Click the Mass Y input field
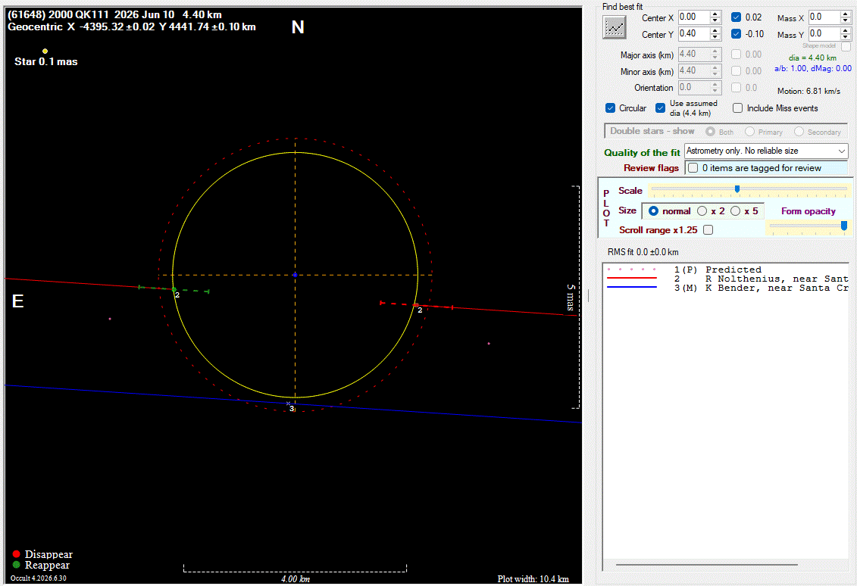 (824, 34)
